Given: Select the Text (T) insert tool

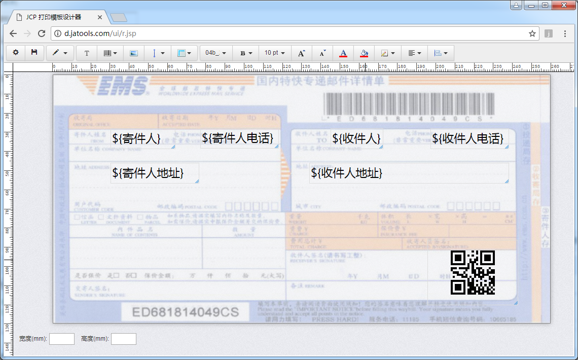Looking at the screenshot, I should click(87, 53).
